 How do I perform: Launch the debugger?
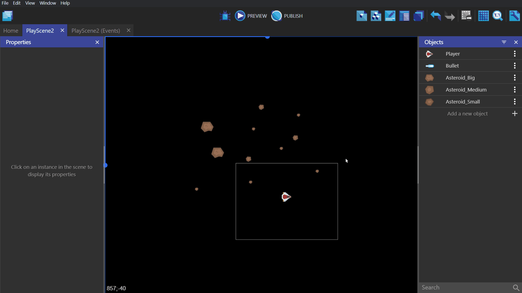pos(225,16)
